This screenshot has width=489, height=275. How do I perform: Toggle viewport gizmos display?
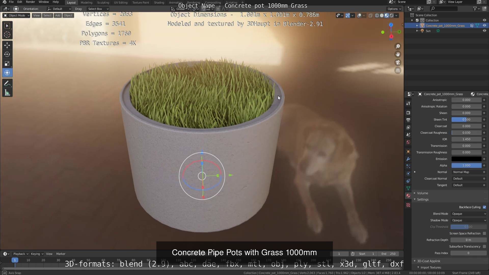(348, 16)
